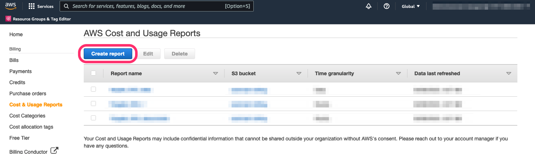Open Billing Conductor link in sidebar
535x154 pixels.
28,151
